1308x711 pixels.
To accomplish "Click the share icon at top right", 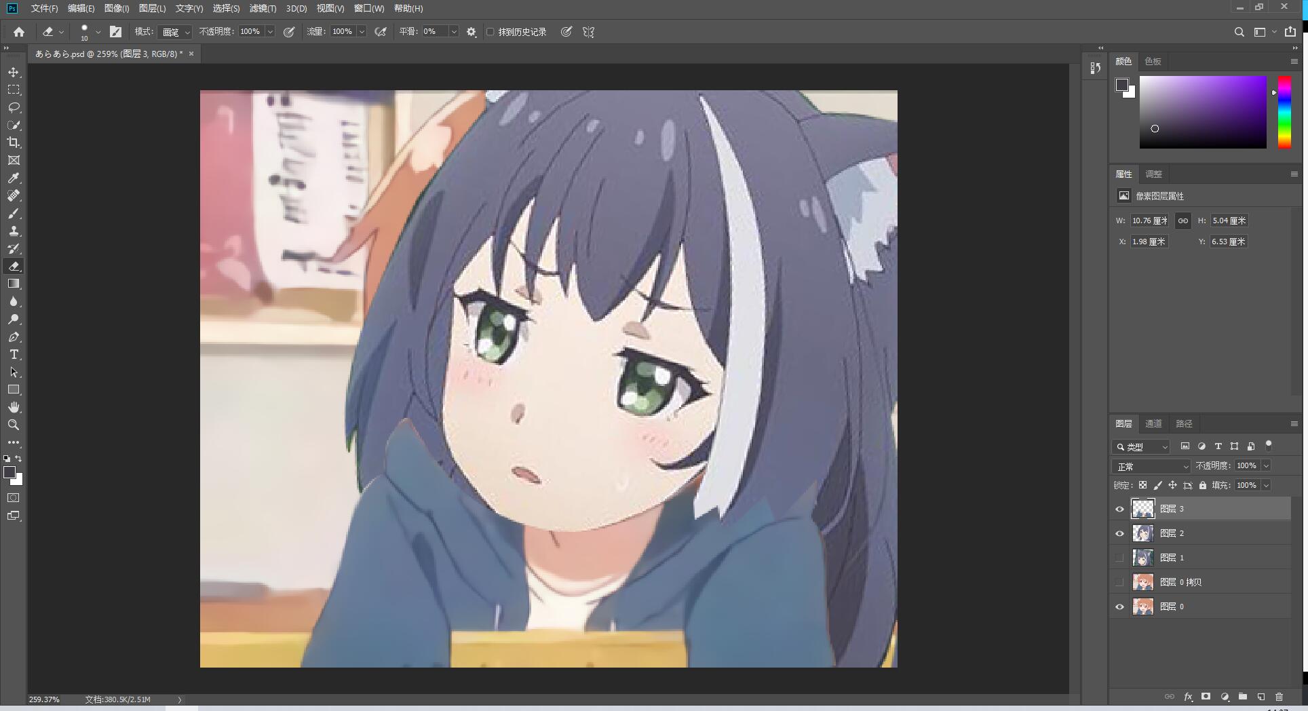I will pyautogui.click(x=1290, y=32).
